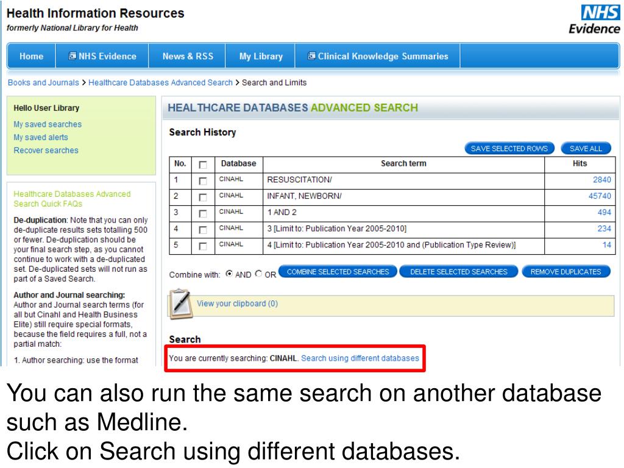Click the RESUSCITATION/ search term cell
624x468 pixels.
pos(403,180)
